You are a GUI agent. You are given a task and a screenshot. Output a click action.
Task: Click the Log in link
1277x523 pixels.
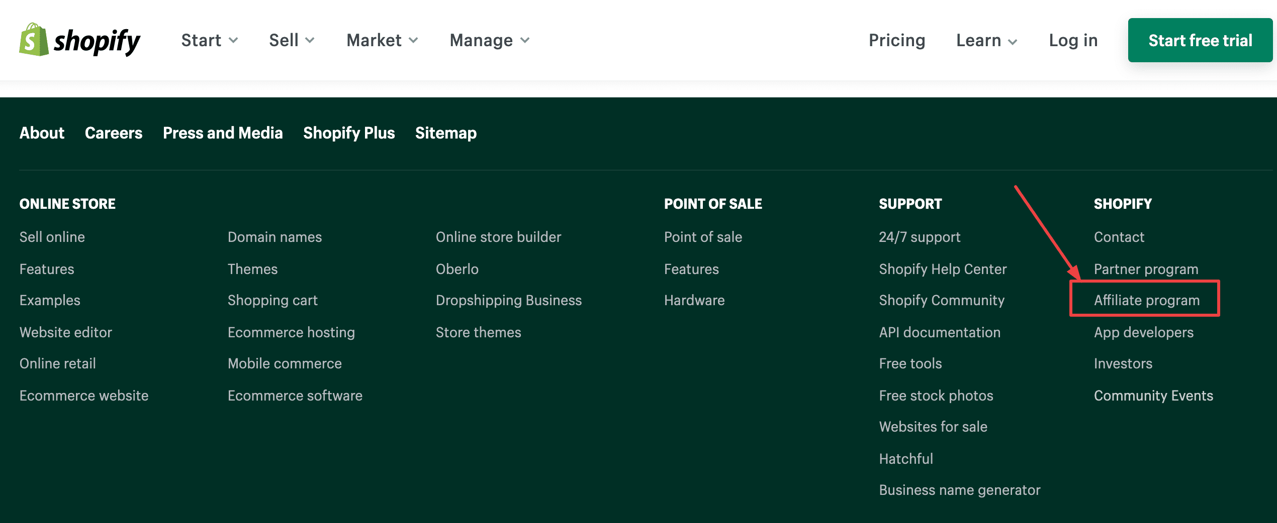[x=1073, y=40]
